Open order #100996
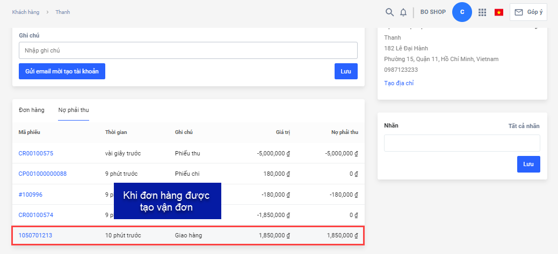 pyautogui.click(x=30, y=195)
